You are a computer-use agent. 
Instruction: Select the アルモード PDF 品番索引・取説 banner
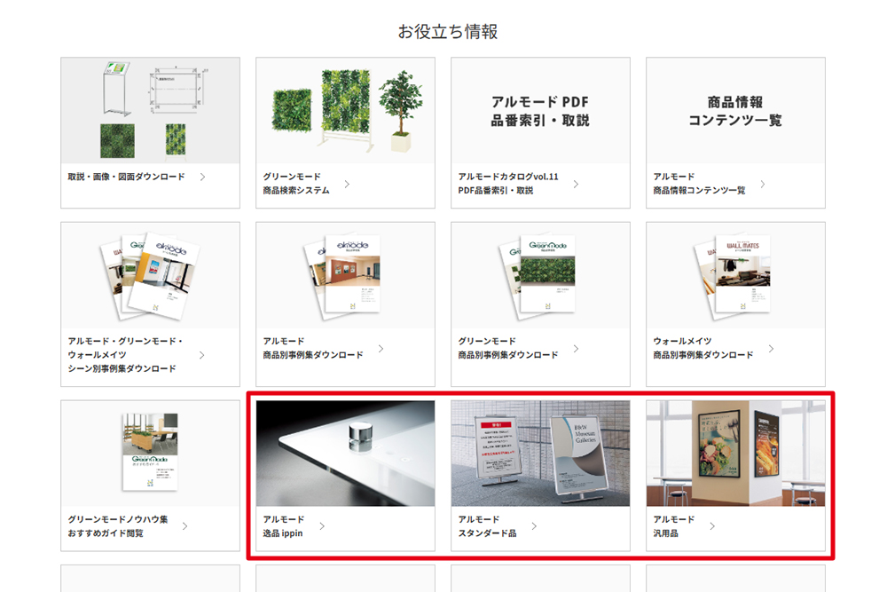click(540, 110)
